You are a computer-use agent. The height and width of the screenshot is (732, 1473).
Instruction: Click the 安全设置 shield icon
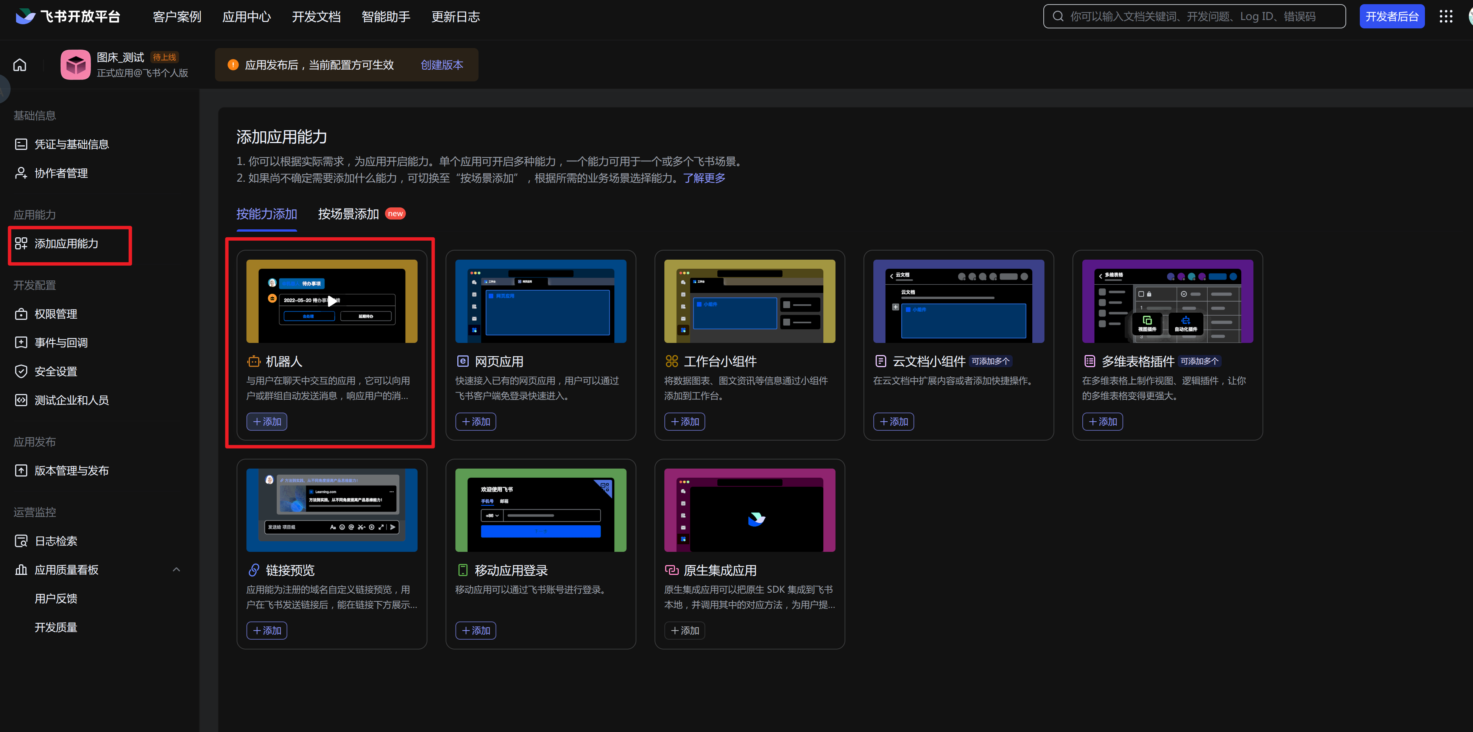click(21, 371)
